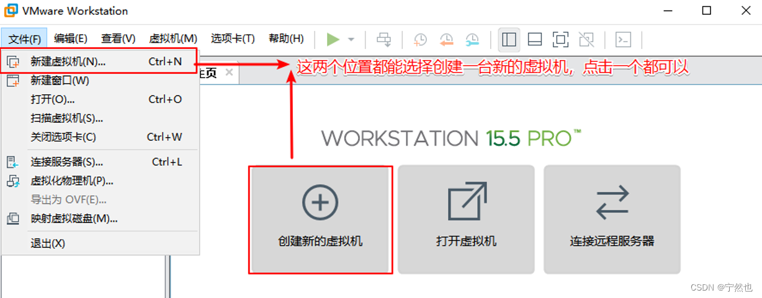Viewport: 762px width, 298px height.
Task: Open the Snapshot Manager icon
Action: tap(472, 40)
